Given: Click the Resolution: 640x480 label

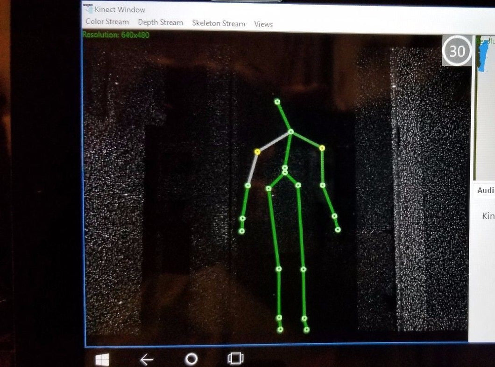Looking at the screenshot, I should [116, 35].
